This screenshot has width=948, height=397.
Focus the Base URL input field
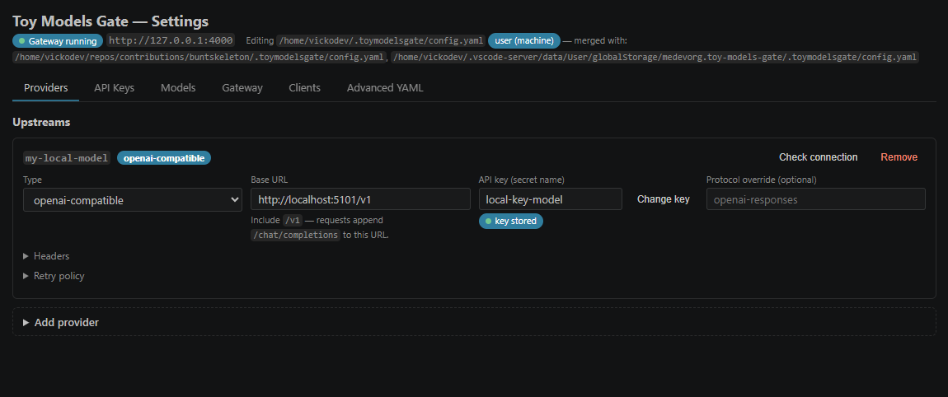coord(360,198)
